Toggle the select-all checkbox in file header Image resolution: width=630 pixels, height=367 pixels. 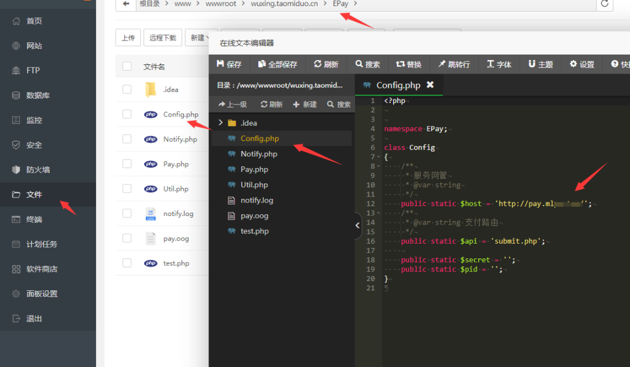(127, 66)
